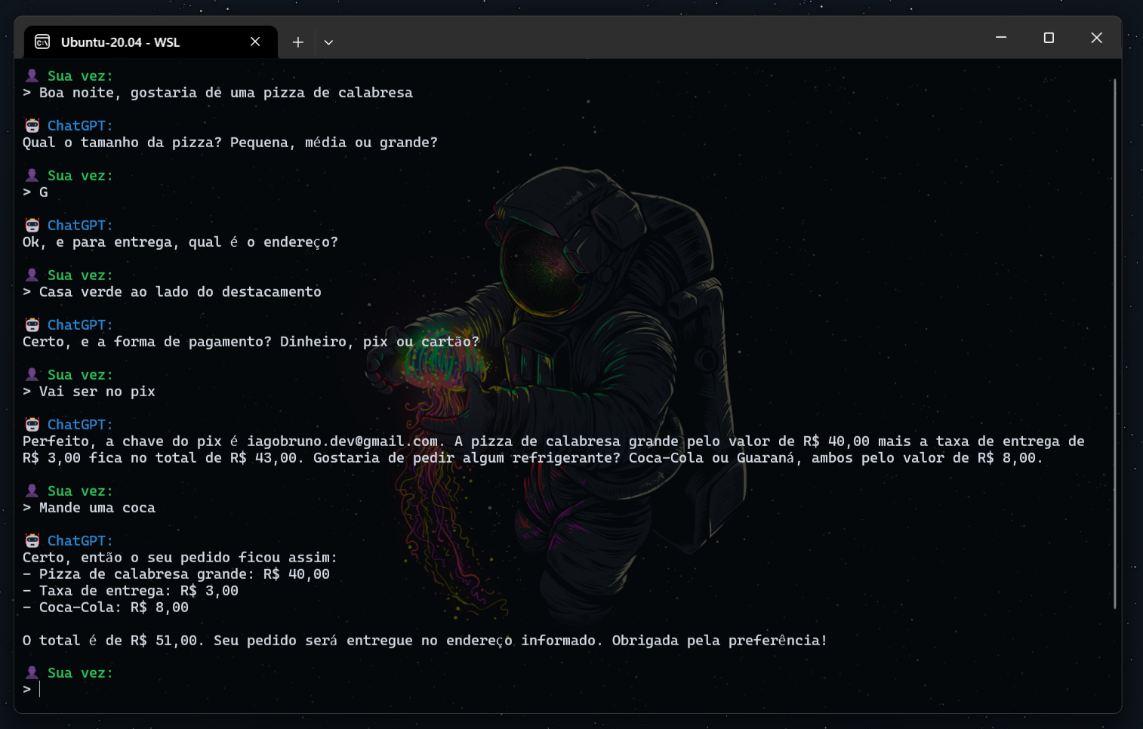
Task: Close the Ubuntu-20.04 - WSL tab
Action: tap(255, 42)
